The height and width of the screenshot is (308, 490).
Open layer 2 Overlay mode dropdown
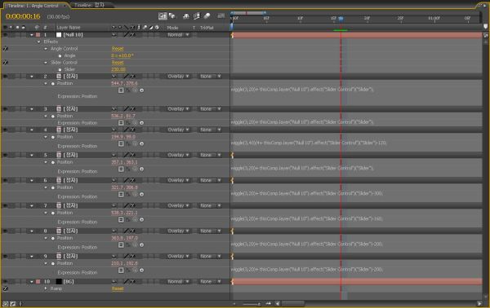(x=178, y=76)
